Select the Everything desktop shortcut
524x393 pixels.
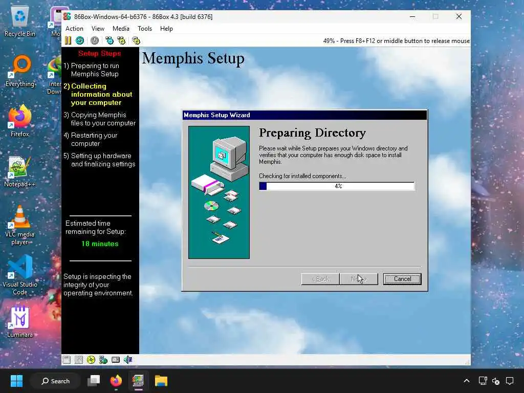(x=20, y=71)
